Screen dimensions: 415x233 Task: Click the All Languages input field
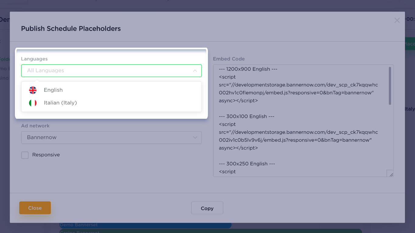point(111,70)
